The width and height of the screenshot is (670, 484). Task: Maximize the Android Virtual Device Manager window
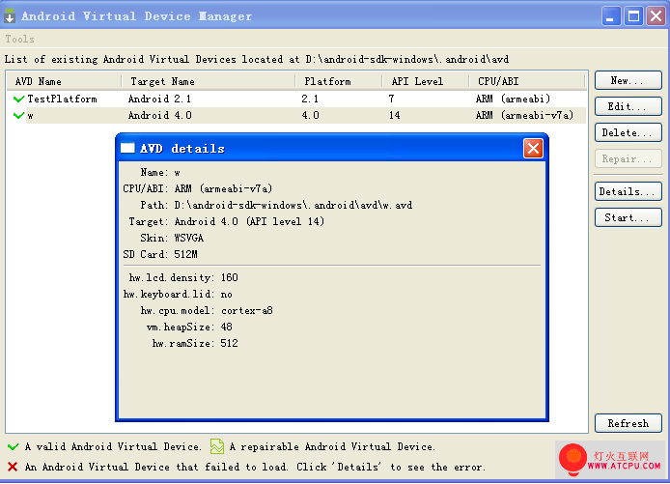[633, 16]
